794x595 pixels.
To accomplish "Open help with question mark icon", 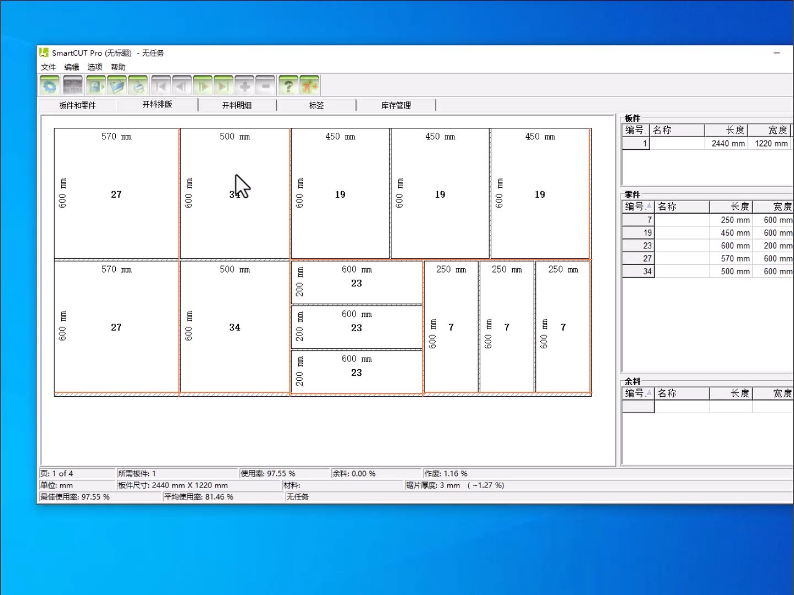I will click(x=288, y=86).
